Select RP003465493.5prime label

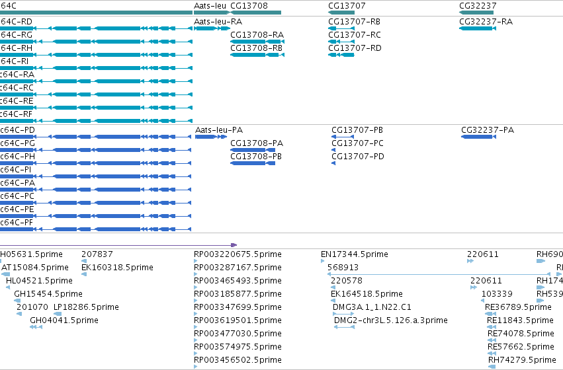pos(238,280)
